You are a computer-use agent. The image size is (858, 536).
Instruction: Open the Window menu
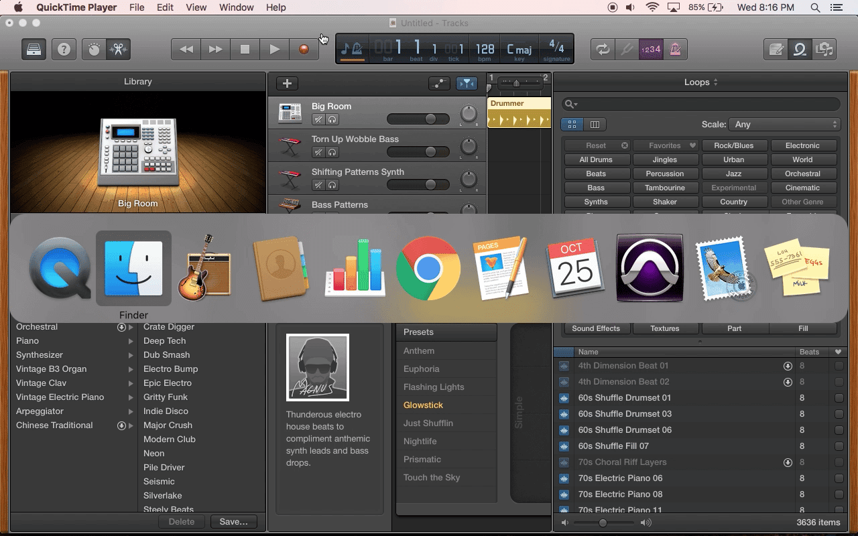237,7
